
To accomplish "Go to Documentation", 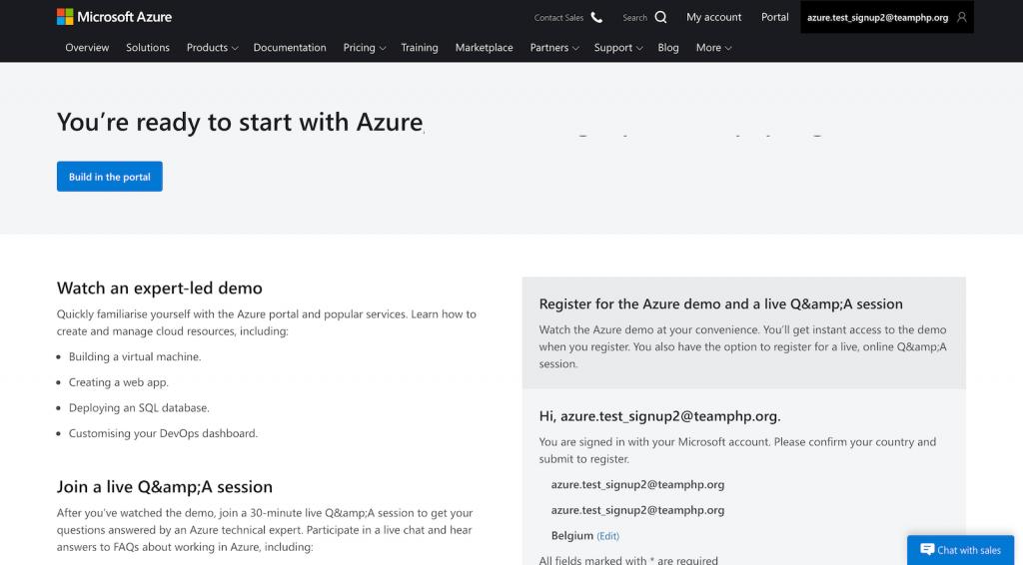I will point(290,48).
